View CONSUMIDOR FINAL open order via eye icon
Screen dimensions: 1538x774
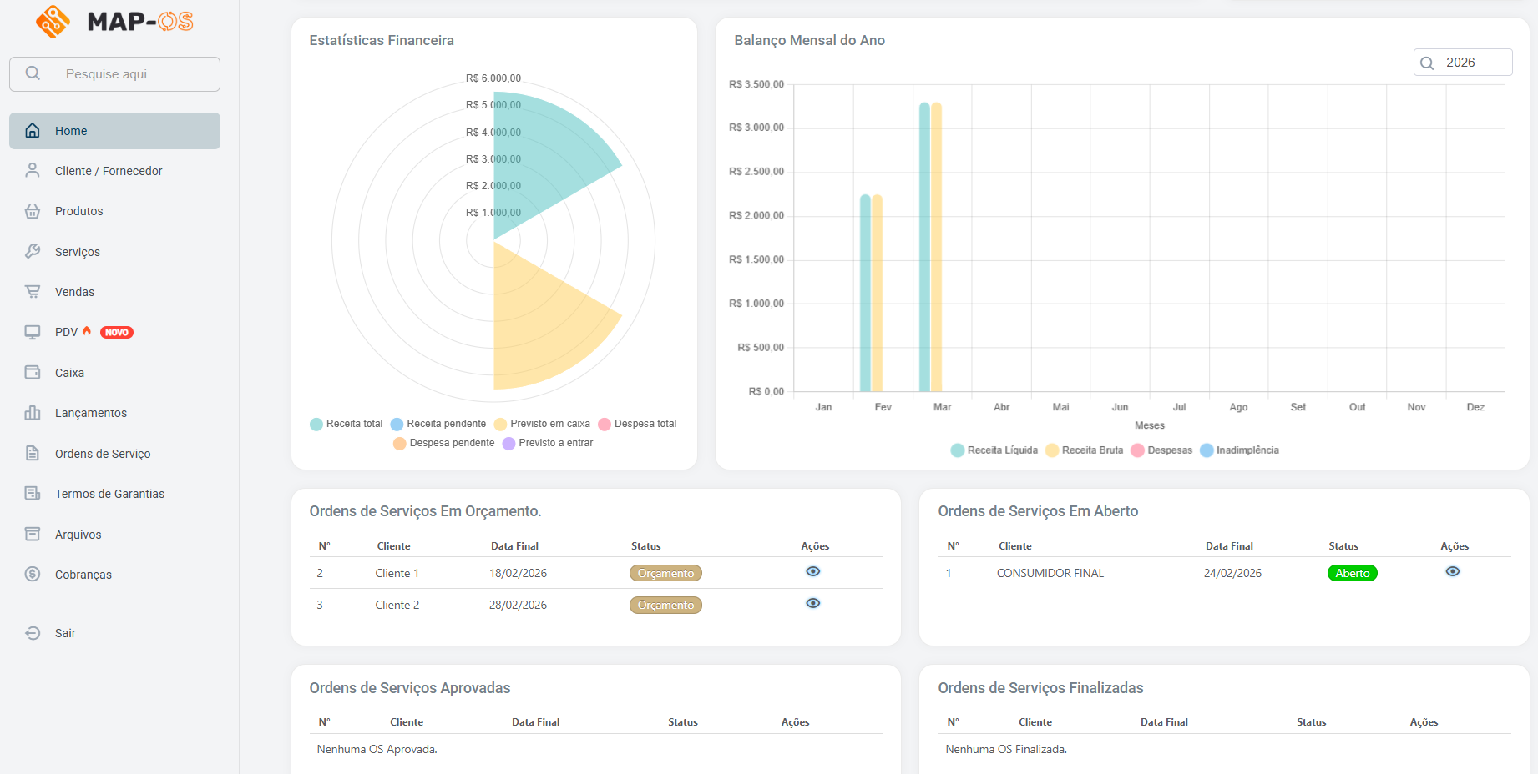1452,571
